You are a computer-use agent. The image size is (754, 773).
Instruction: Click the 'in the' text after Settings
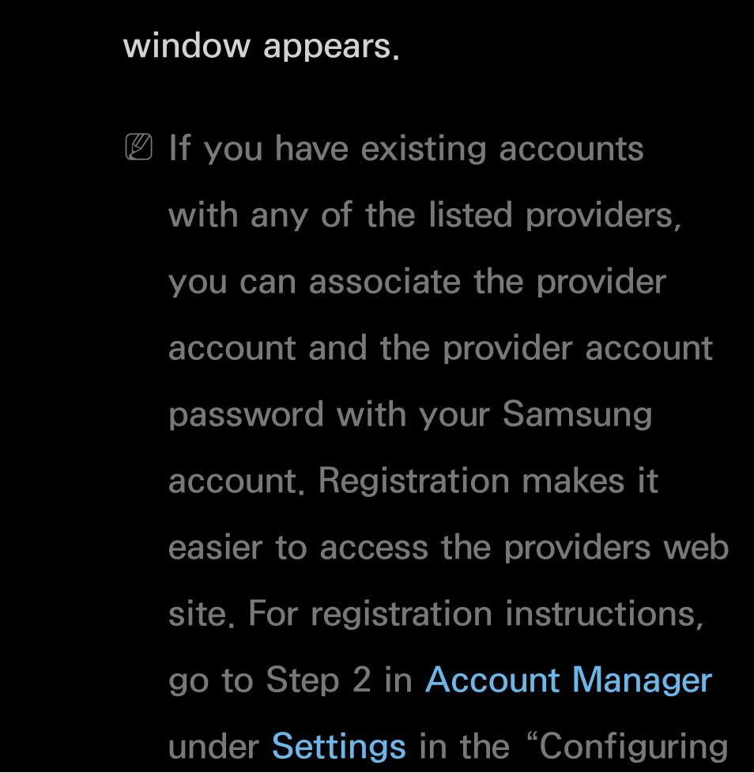click(465, 747)
